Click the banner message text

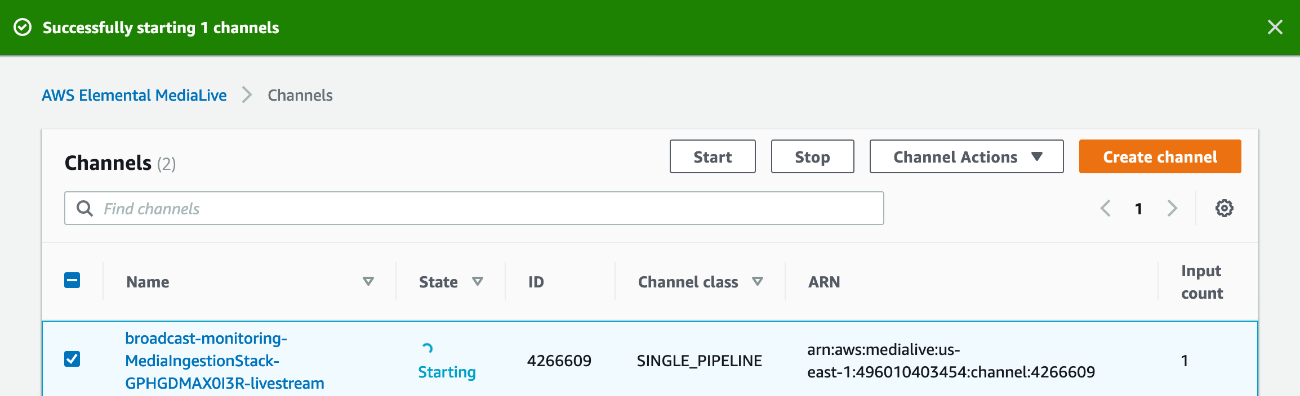pyautogui.click(x=161, y=28)
